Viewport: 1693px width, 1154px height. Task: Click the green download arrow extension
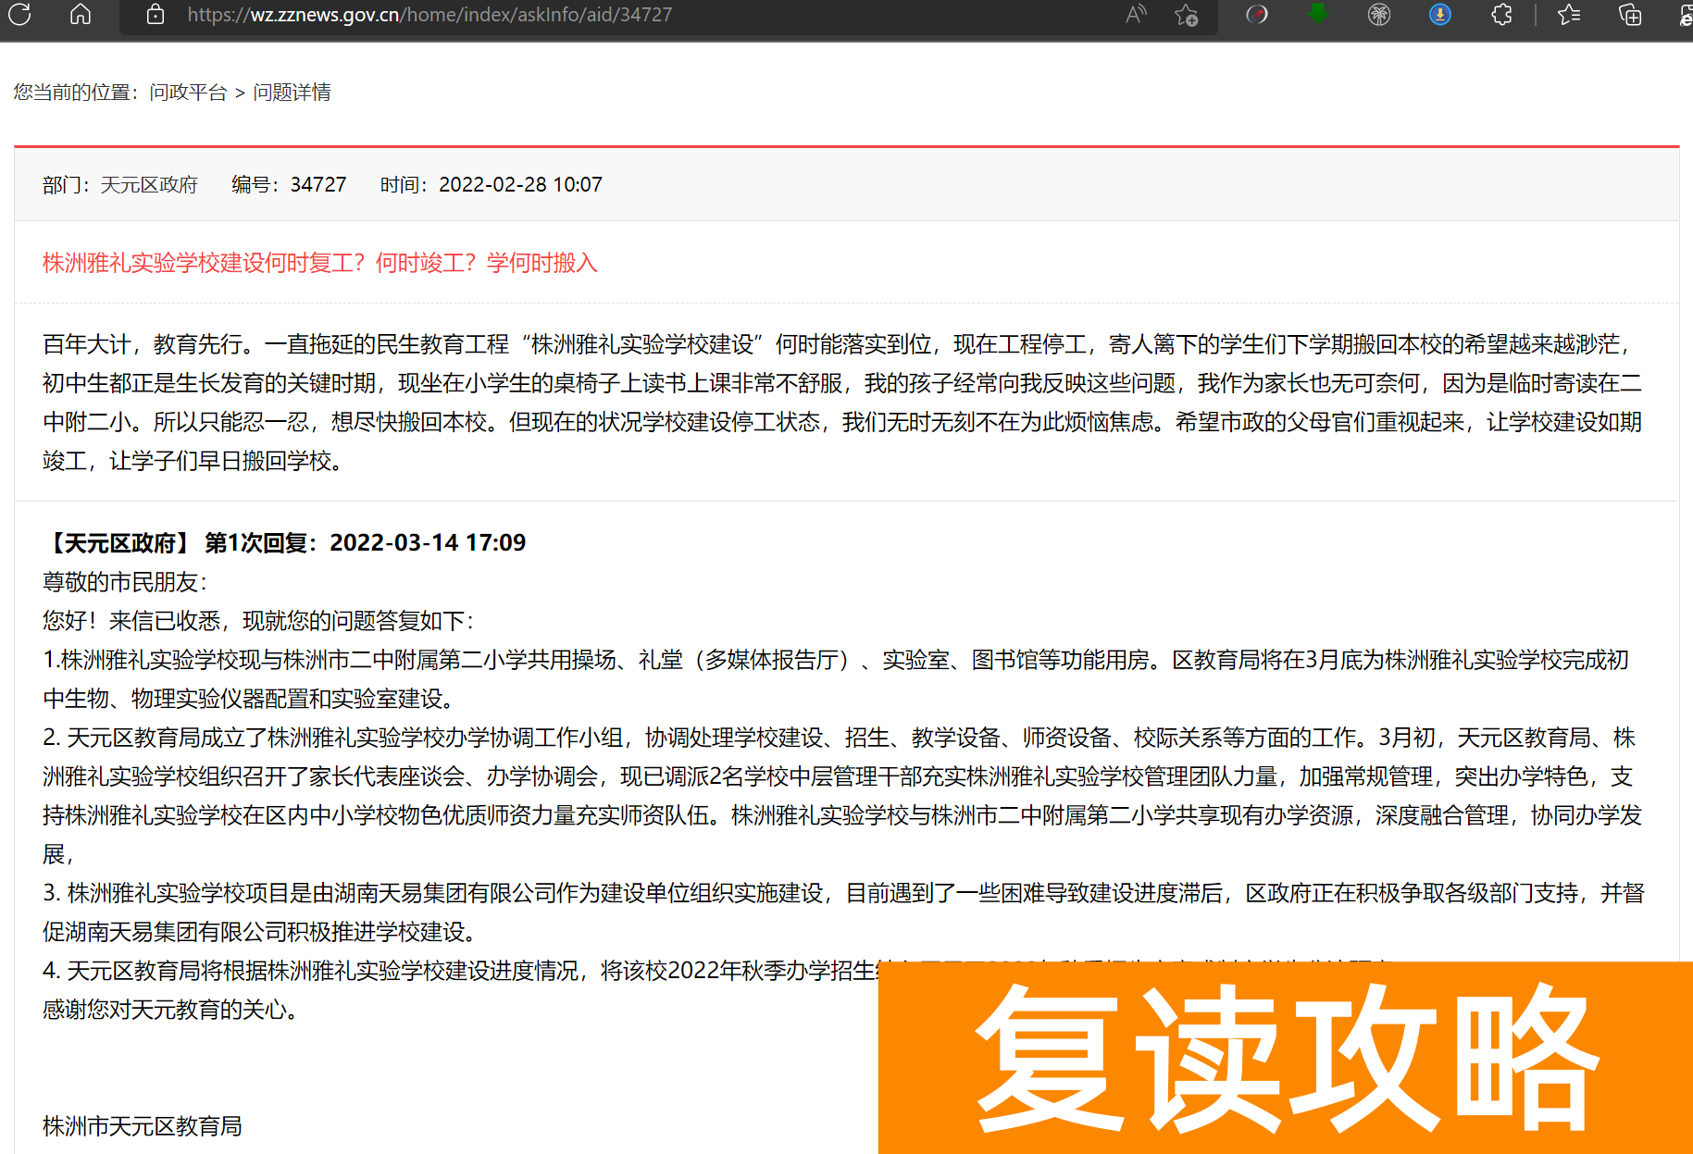pyautogui.click(x=1317, y=14)
